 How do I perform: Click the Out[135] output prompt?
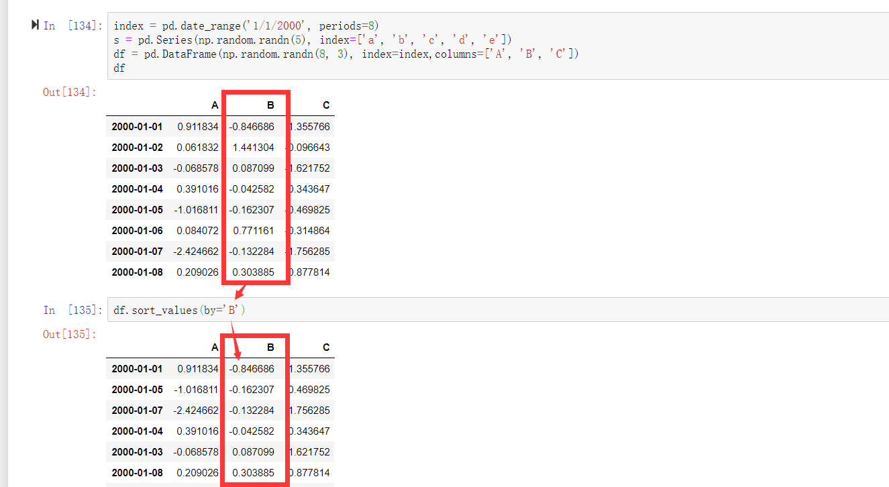click(x=69, y=334)
